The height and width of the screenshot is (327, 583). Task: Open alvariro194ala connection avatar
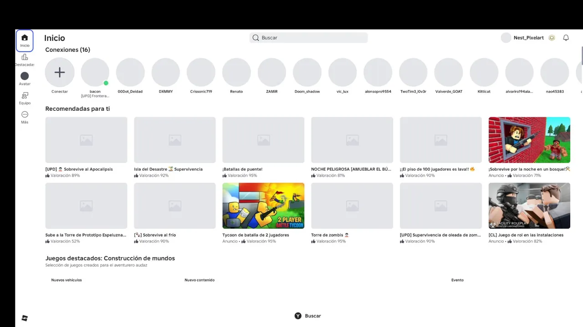[519, 72]
